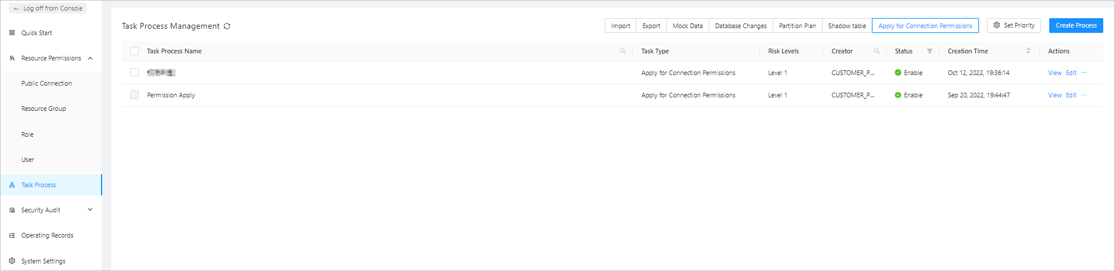Switch to the Import tab
The image size is (1115, 271).
click(621, 26)
